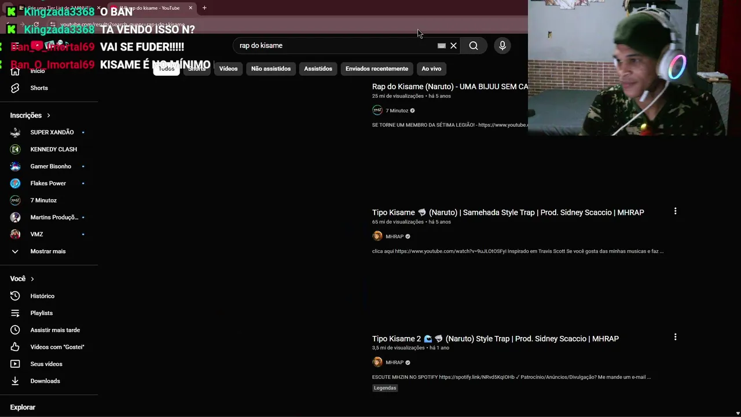Click 7 Minutoz channel name in first result
The image size is (741, 417).
tap(397, 111)
